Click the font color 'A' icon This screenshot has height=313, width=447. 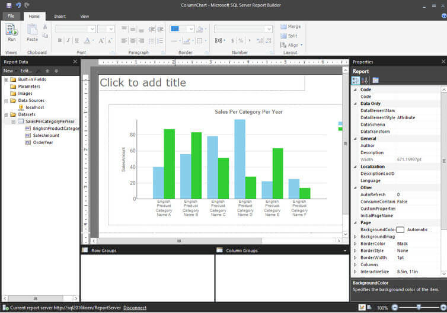point(87,40)
